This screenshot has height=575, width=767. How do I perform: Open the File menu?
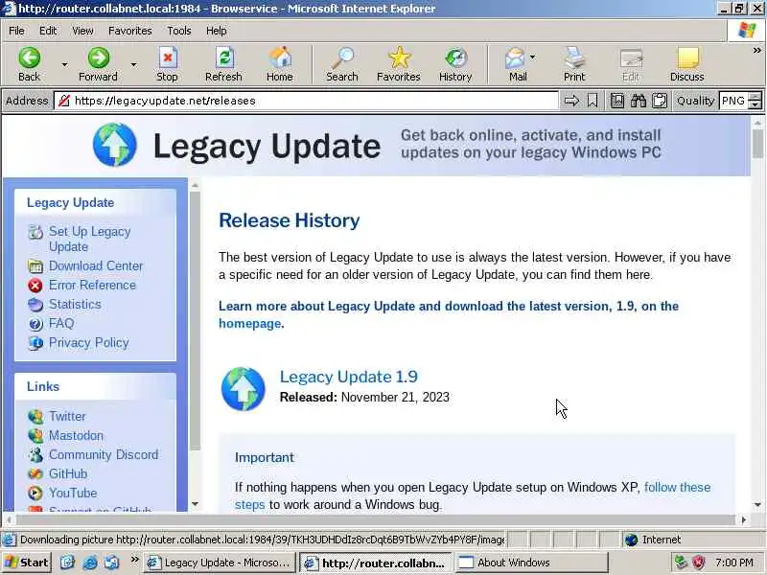16,31
